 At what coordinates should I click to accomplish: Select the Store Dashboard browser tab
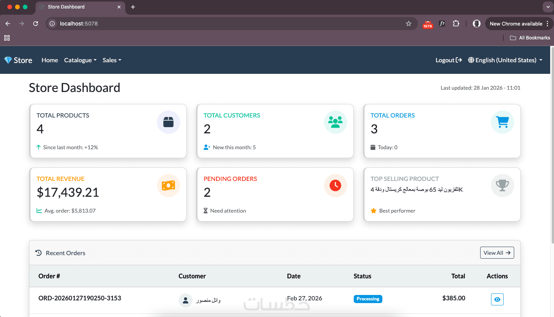tap(80, 7)
